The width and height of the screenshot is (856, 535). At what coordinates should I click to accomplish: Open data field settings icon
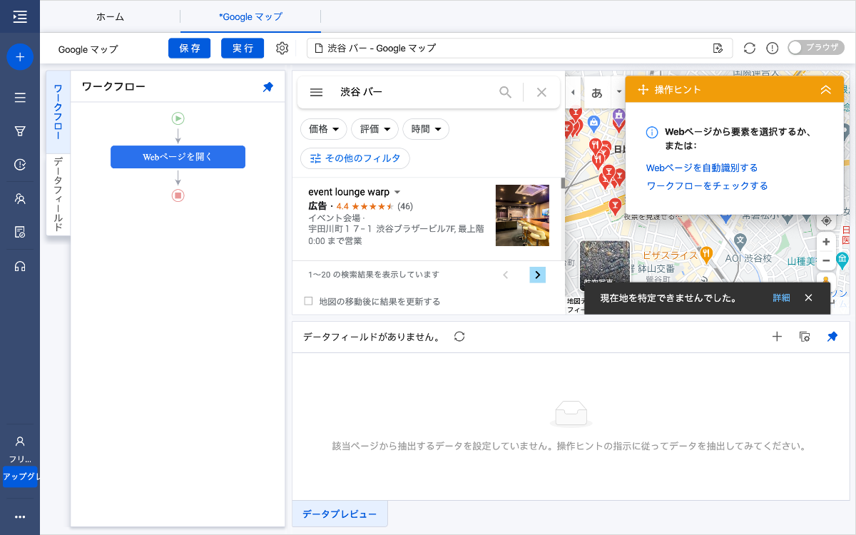pyautogui.click(x=805, y=337)
